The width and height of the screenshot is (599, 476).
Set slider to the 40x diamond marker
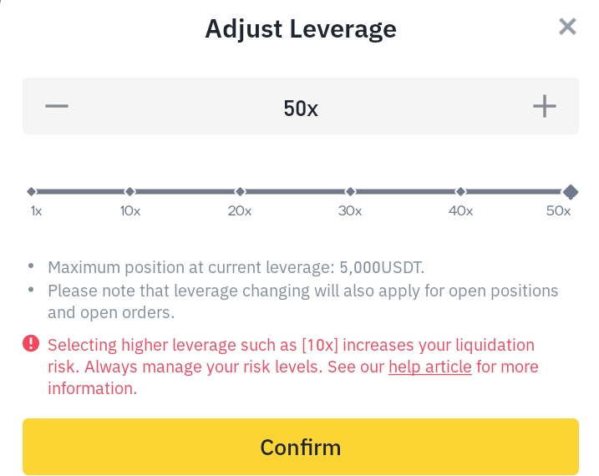click(460, 191)
